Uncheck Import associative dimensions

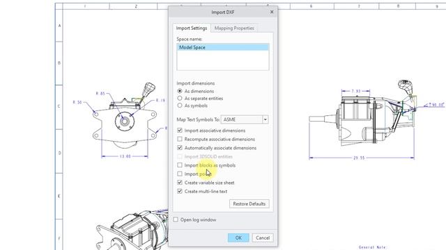tap(180, 131)
